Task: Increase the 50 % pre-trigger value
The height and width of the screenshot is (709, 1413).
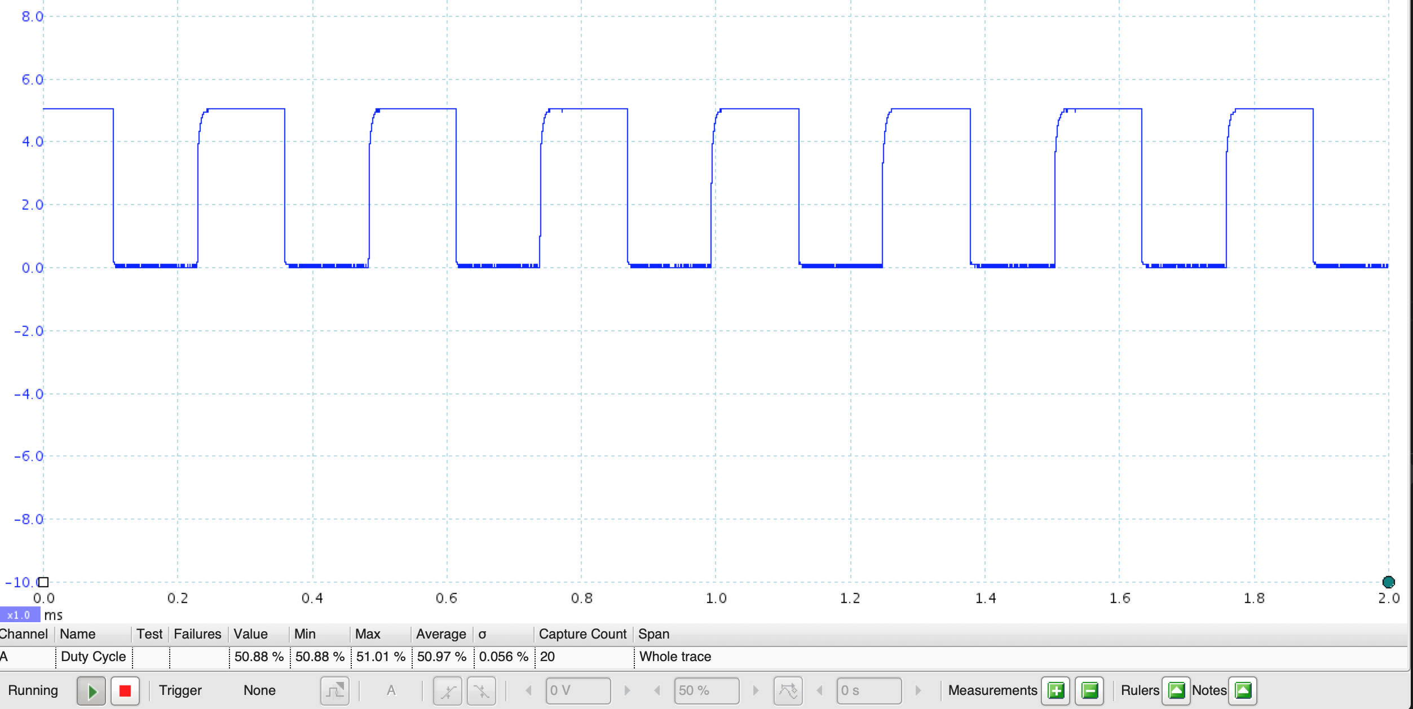Action: point(756,690)
